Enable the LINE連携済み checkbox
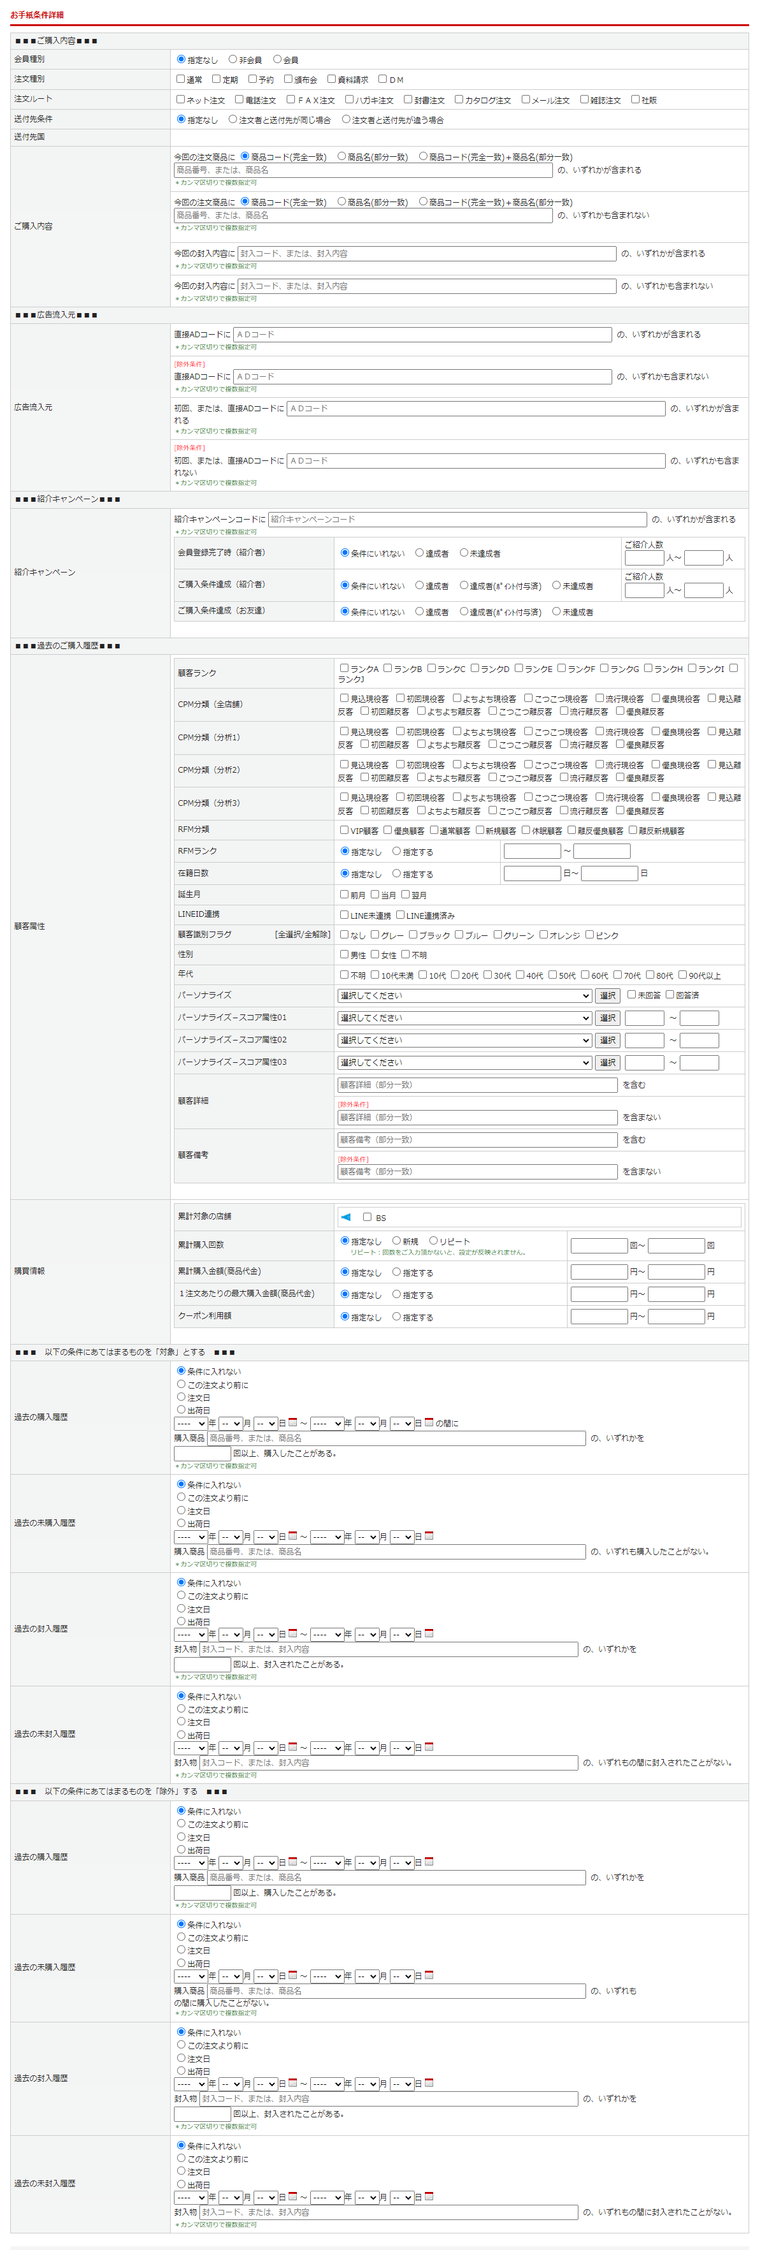 (401, 914)
